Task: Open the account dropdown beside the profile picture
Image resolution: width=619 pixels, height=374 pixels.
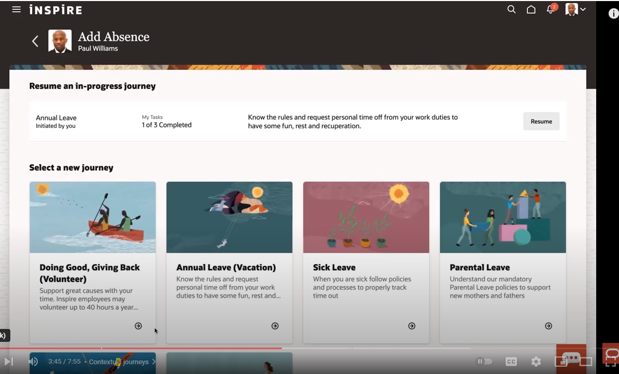Action: point(584,9)
